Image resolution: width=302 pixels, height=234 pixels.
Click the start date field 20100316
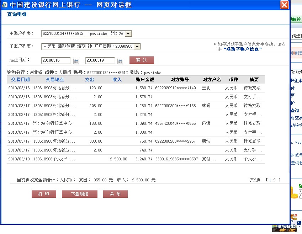click(56, 60)
